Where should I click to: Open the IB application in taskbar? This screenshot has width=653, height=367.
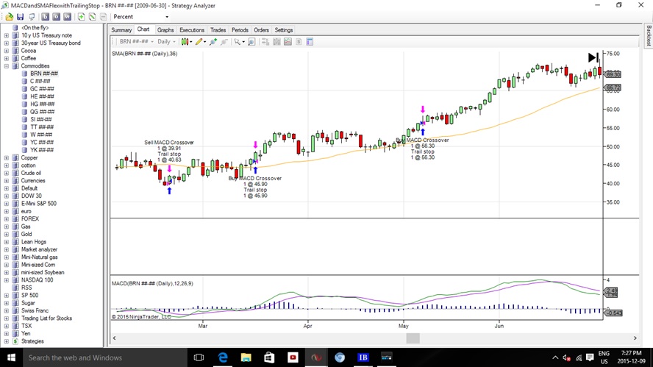tap(363, 357)
